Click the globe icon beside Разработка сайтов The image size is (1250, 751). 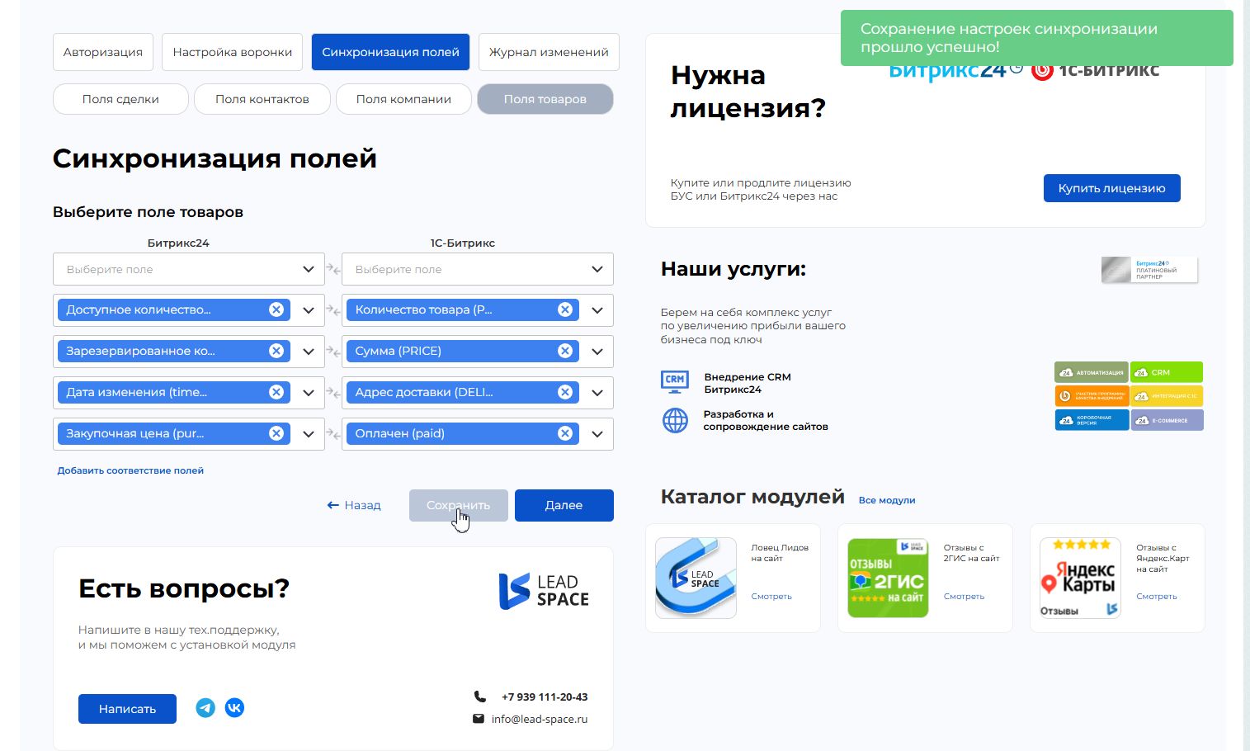pyautogui.click(x=676, y=420)
